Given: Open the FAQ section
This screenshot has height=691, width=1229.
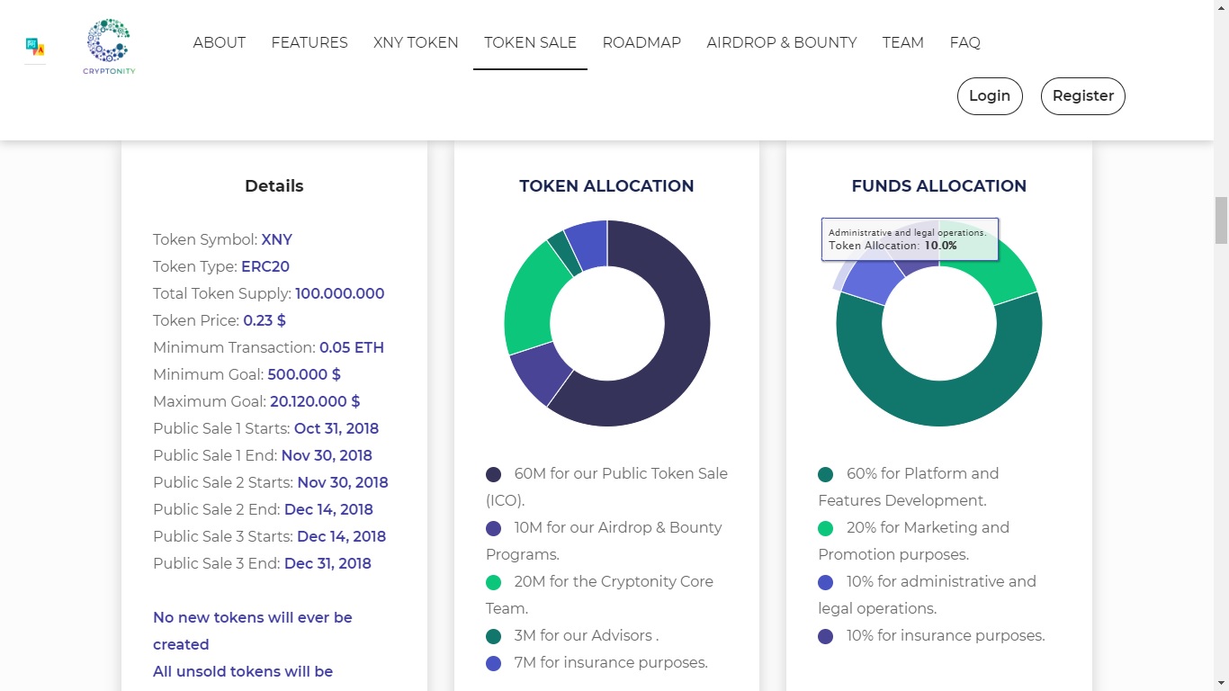Looking at the screenshot, I should point(964,42).
